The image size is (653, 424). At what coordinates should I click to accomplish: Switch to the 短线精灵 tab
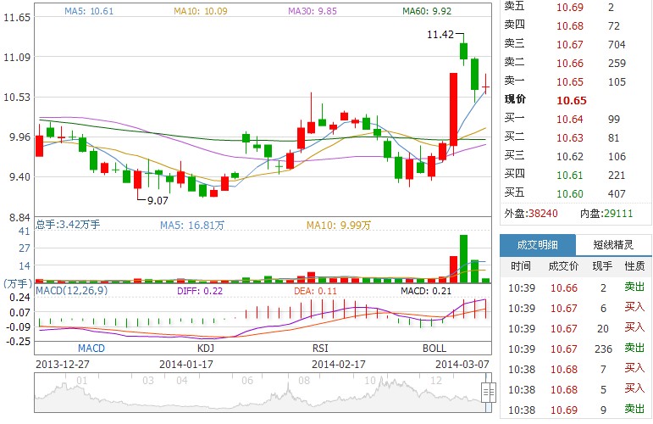(613, 244)
